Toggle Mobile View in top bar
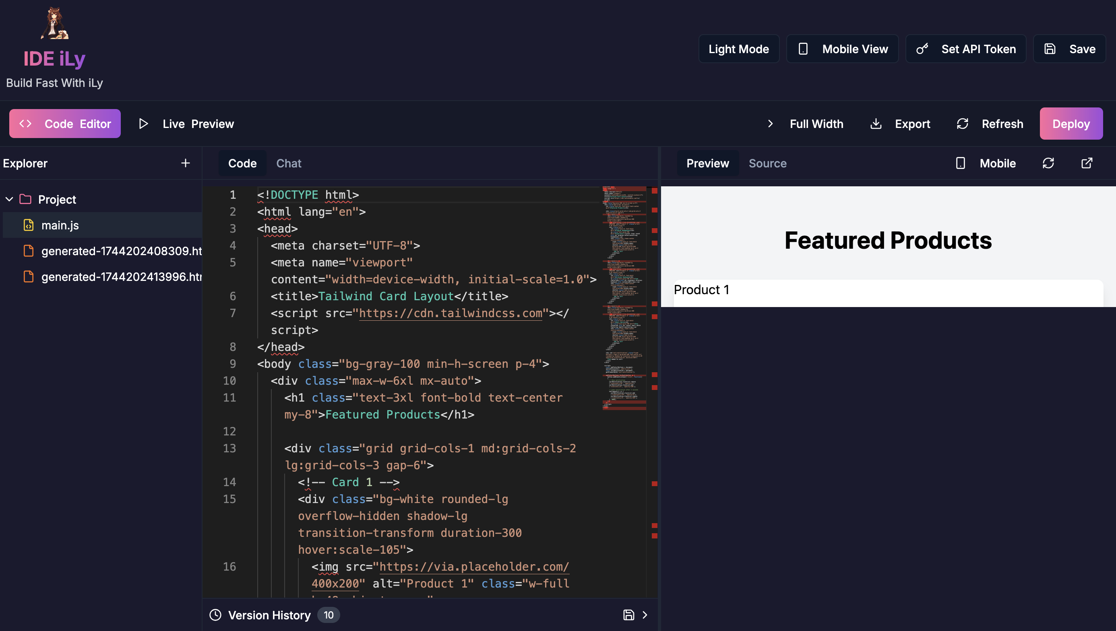Viewport: 1116px width, 631px height. pos(842,49)
